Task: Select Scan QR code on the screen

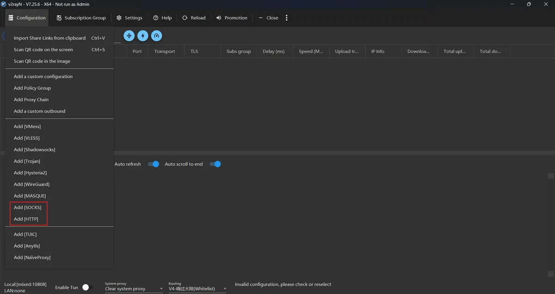Action: pyautogui.click(x=59, y=49)
